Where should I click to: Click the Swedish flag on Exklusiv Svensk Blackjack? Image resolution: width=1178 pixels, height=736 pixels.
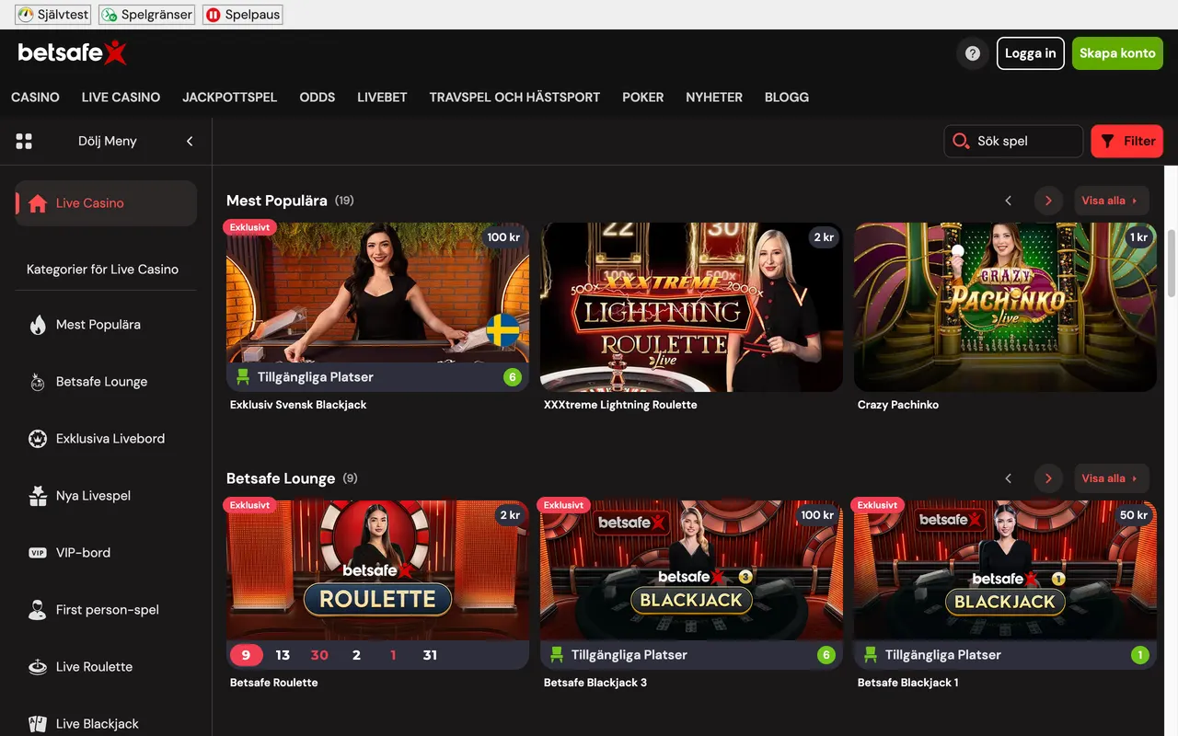tap(502, 329)
